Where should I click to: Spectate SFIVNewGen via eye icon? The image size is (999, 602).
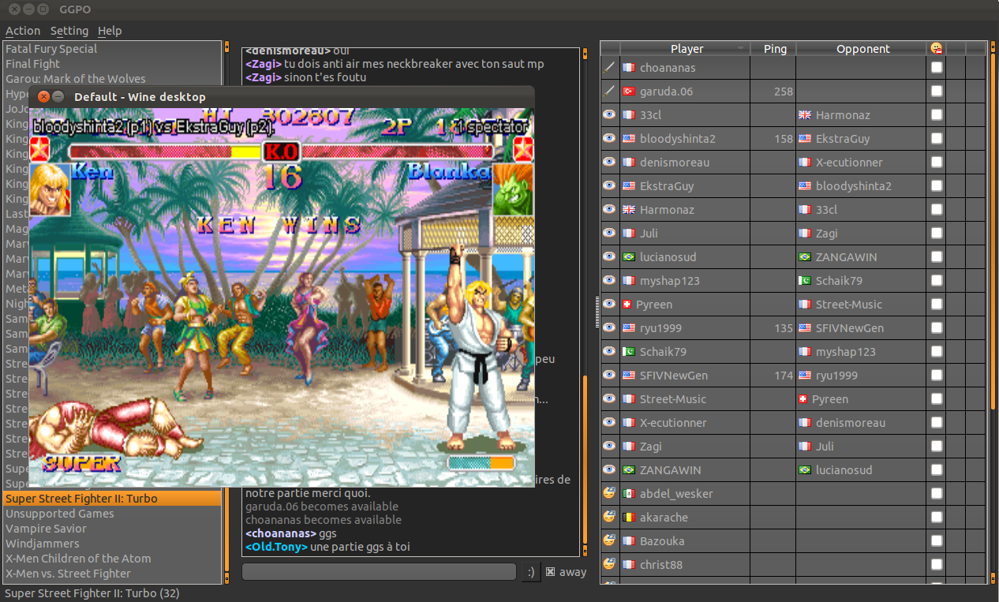[x=609, y=376]
